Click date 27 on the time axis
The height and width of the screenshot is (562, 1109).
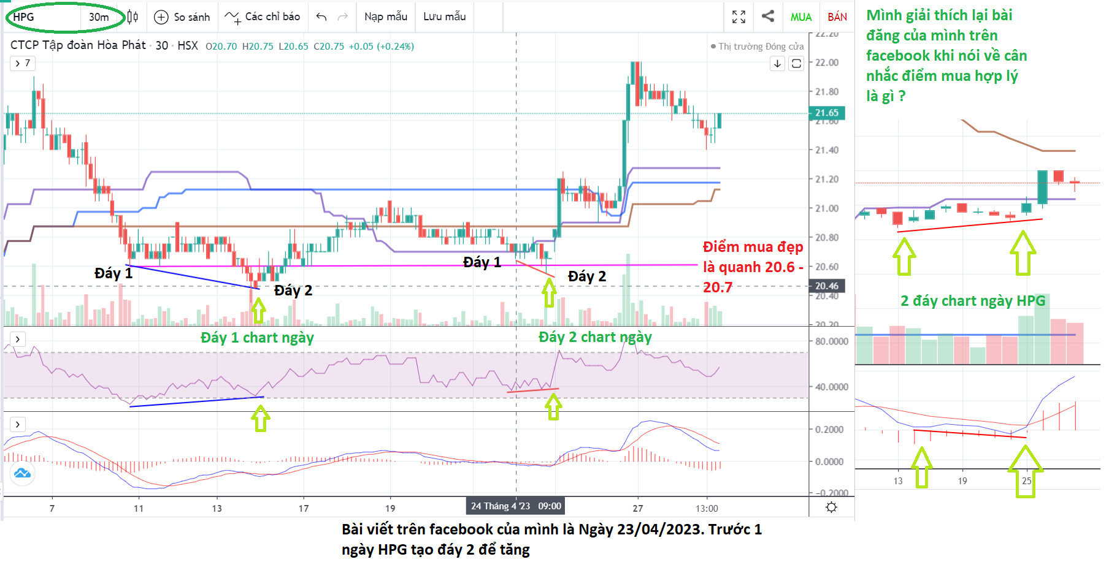tap(638, 508)
